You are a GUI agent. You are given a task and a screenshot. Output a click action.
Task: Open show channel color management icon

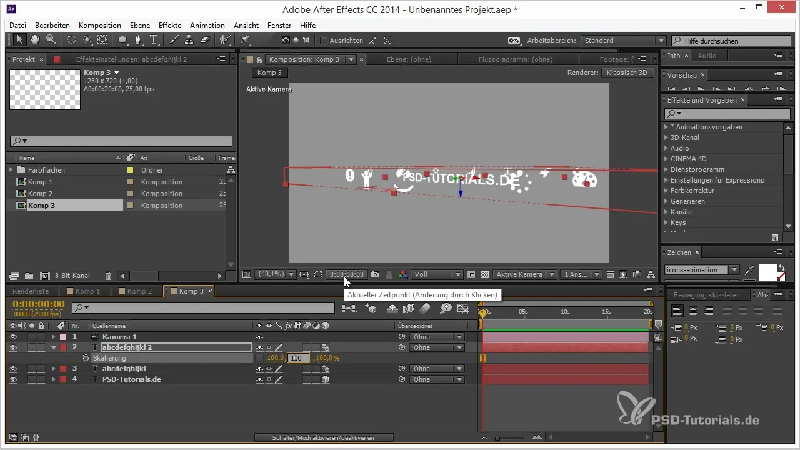point(403,274)
